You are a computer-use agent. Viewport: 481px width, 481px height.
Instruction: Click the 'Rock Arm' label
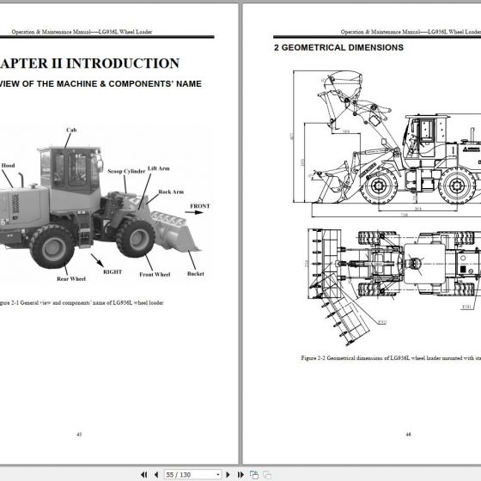click(171, 192)
